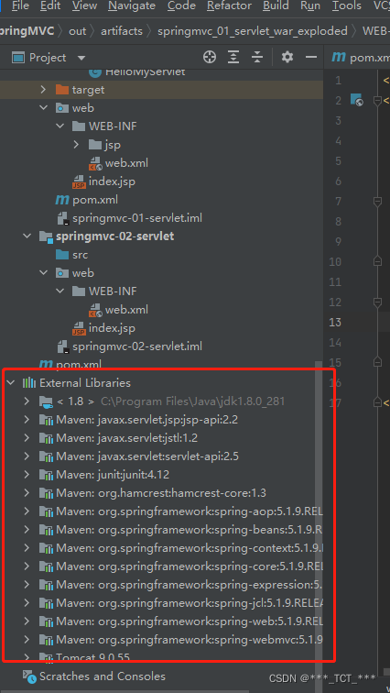Click the 'out' breadcrumb

click(x=78, y=31)
